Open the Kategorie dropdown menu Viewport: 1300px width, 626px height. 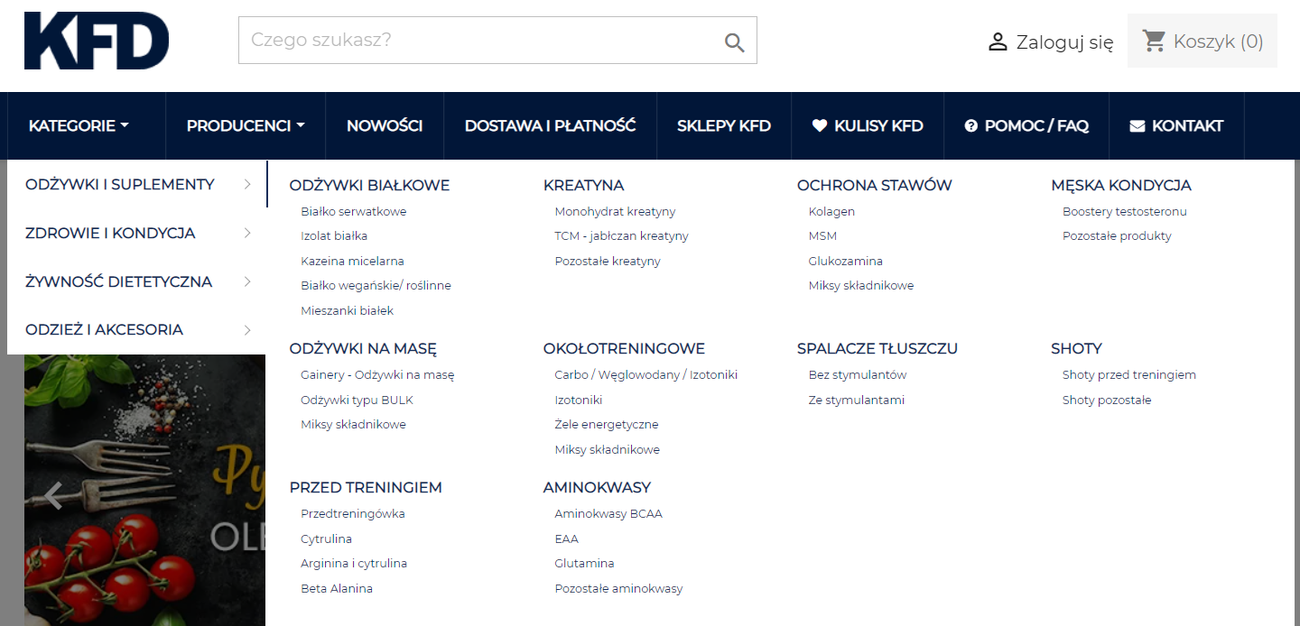coord(79,126)
